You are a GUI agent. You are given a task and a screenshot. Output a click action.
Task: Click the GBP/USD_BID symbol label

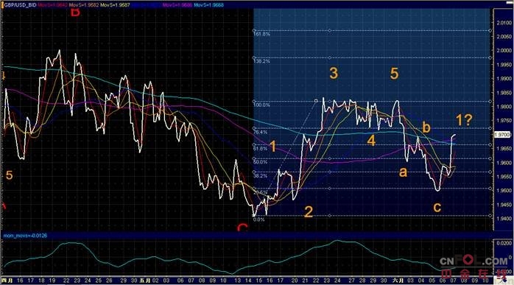pos(20,5)
